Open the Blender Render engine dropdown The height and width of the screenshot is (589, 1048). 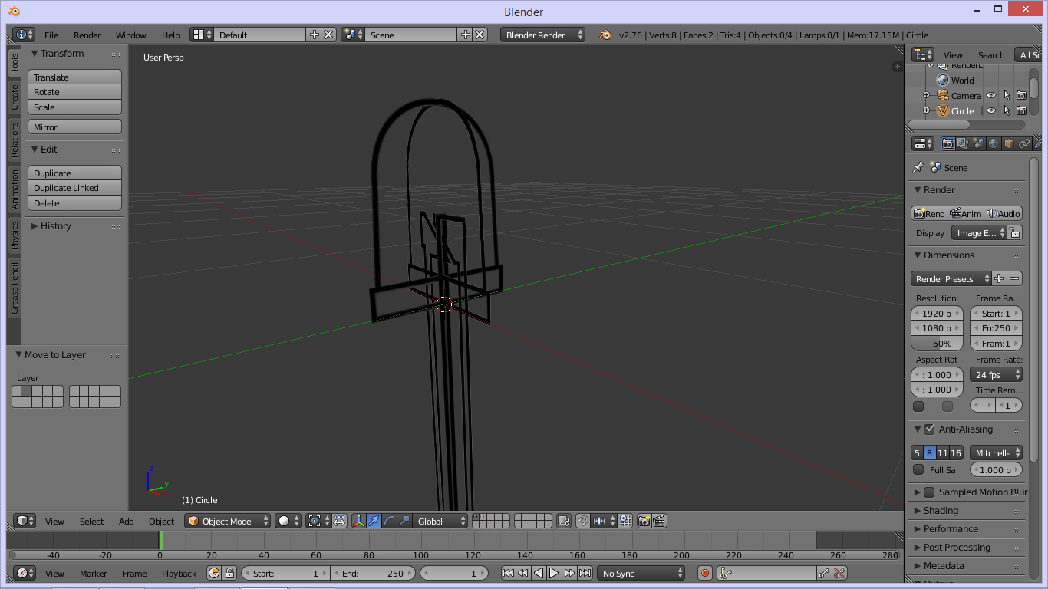point(542,35)
